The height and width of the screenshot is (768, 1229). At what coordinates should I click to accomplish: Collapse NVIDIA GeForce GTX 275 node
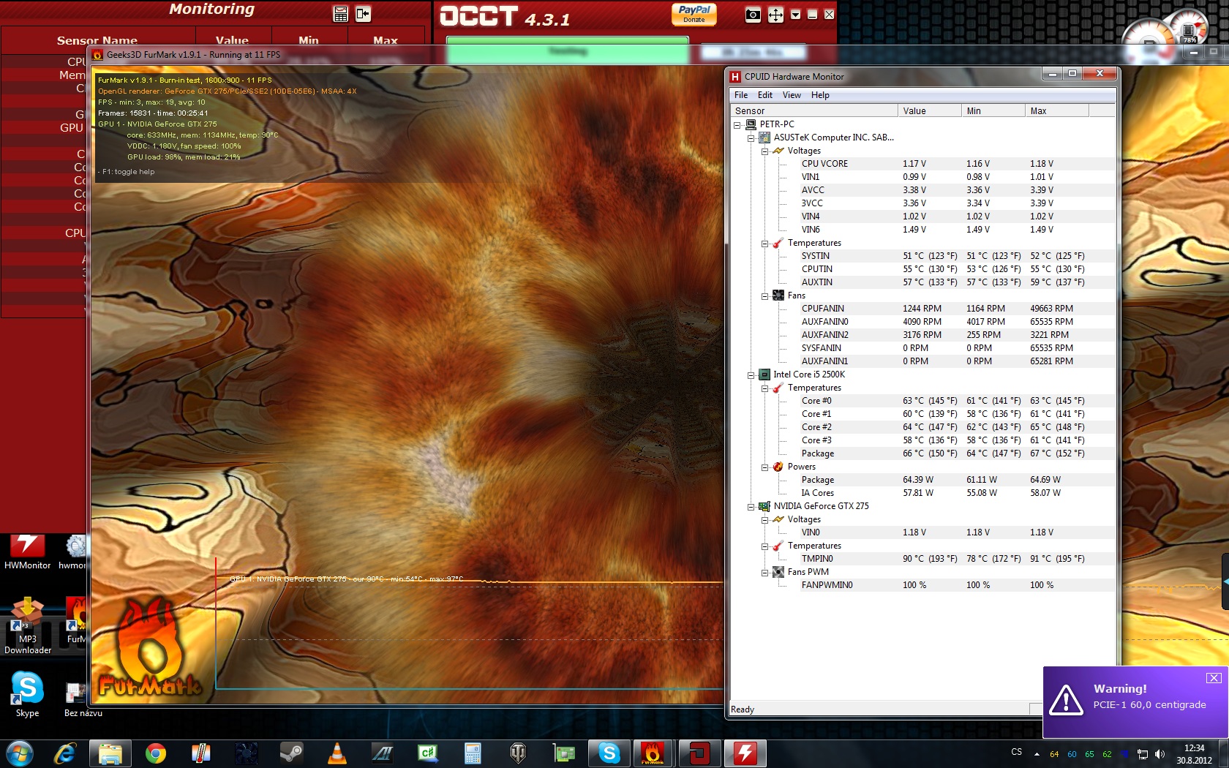click(751, 507)
